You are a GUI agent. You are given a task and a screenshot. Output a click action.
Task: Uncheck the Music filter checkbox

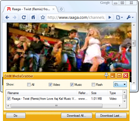tap(72, 84)
